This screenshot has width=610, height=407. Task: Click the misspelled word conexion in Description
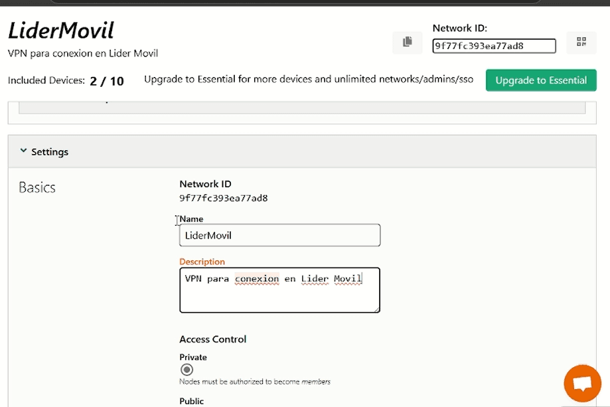pos(257,279)
